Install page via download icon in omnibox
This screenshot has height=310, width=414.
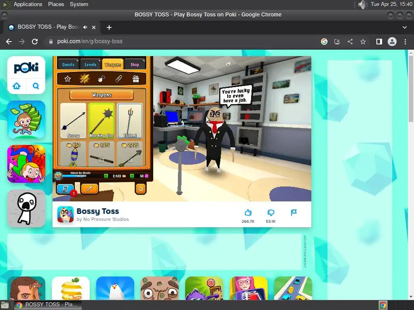coord(337,42)
